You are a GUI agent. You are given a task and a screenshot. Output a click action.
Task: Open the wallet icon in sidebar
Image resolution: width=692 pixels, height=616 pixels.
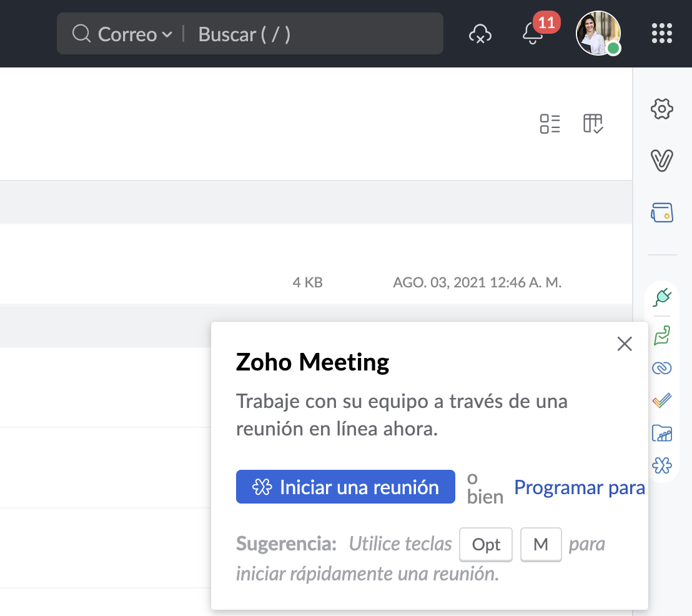662,212
